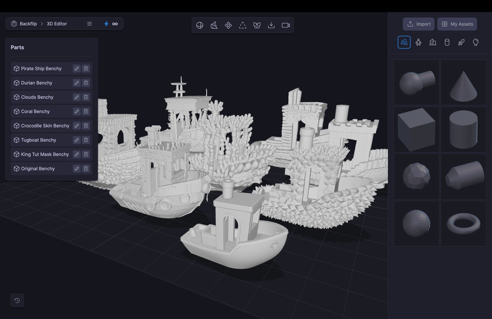This screenshot has height=319, width=492.
Task: Delete the Original Benchy part
Action: pyautogui.click(x=86, y=169)
